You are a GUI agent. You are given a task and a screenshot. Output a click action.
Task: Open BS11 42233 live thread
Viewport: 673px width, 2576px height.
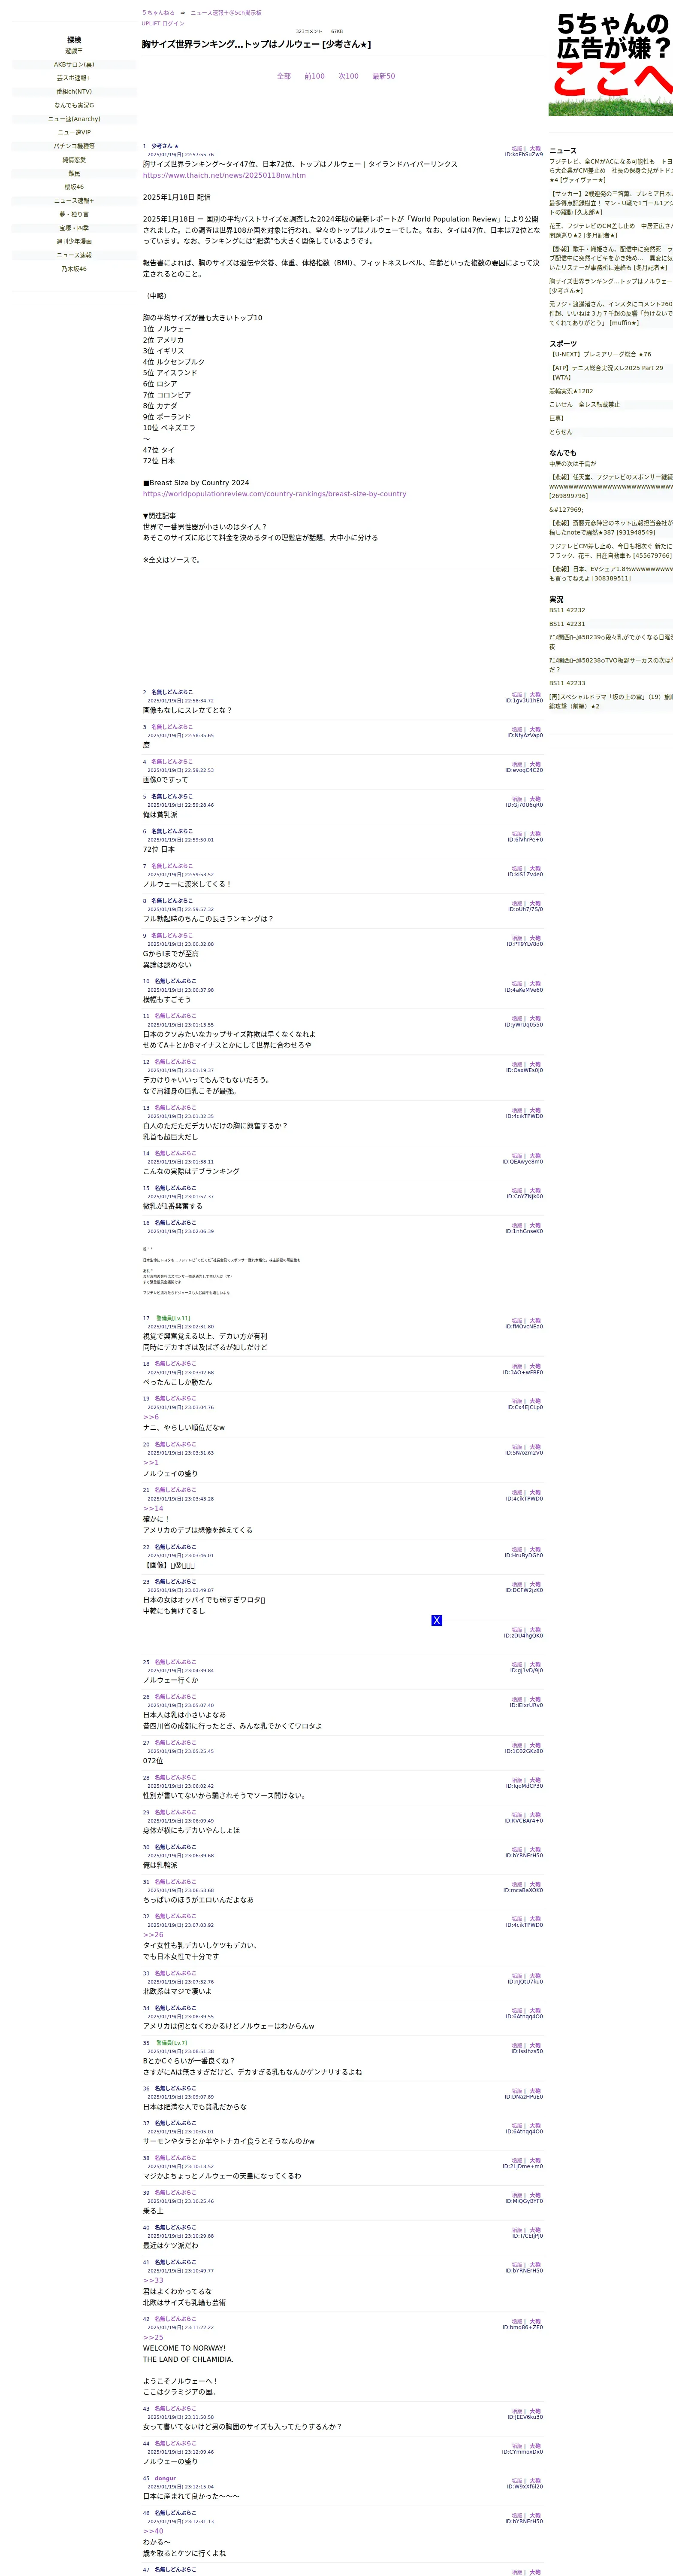pos(567,684)
